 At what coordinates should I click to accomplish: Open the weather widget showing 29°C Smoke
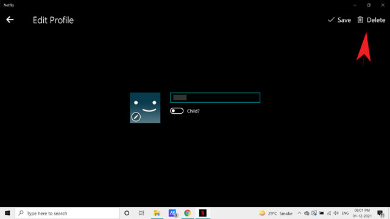click(276, 214)
